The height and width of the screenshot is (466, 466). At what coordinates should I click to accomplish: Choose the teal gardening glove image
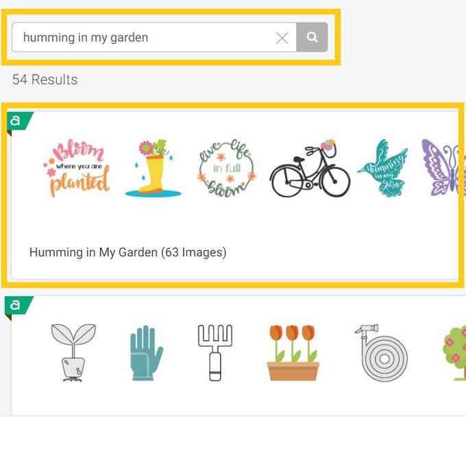click(146, 353)
